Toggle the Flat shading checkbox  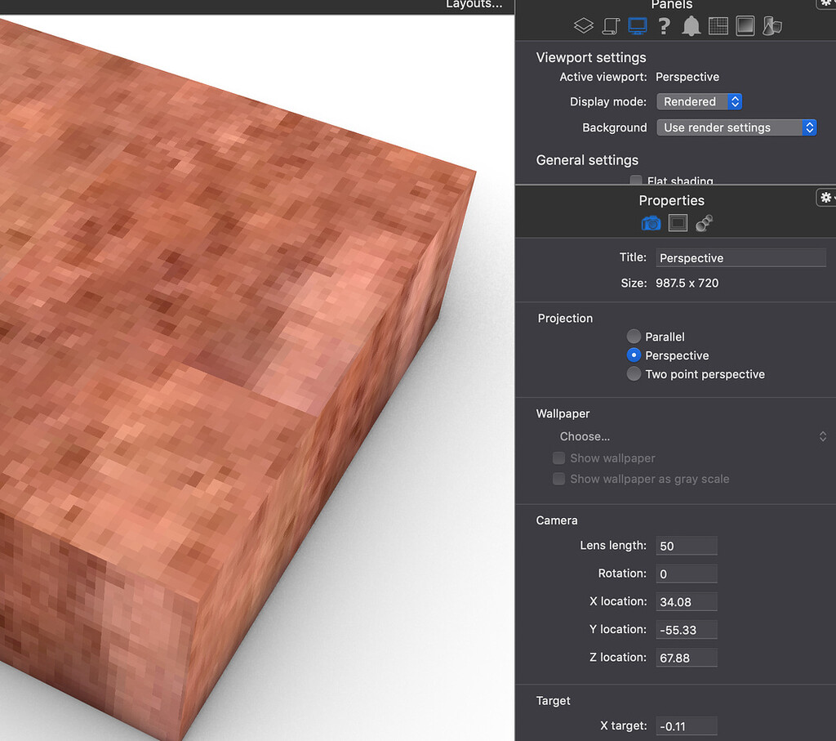click(636, 180)
